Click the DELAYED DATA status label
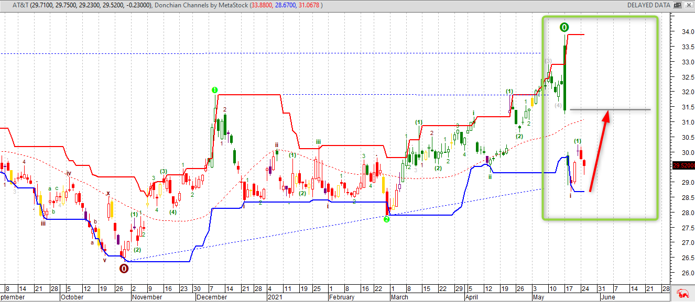The width and height of the screenshot is (695, 302). (648, 5)
